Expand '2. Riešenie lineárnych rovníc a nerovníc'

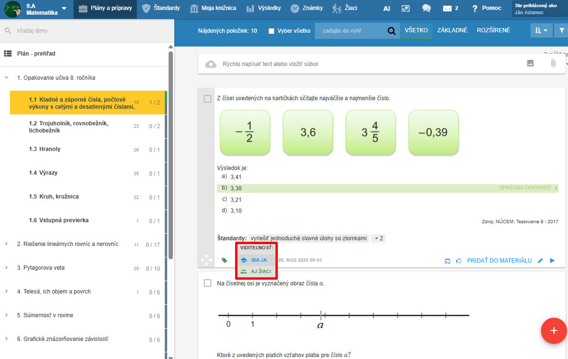[7, 244]
